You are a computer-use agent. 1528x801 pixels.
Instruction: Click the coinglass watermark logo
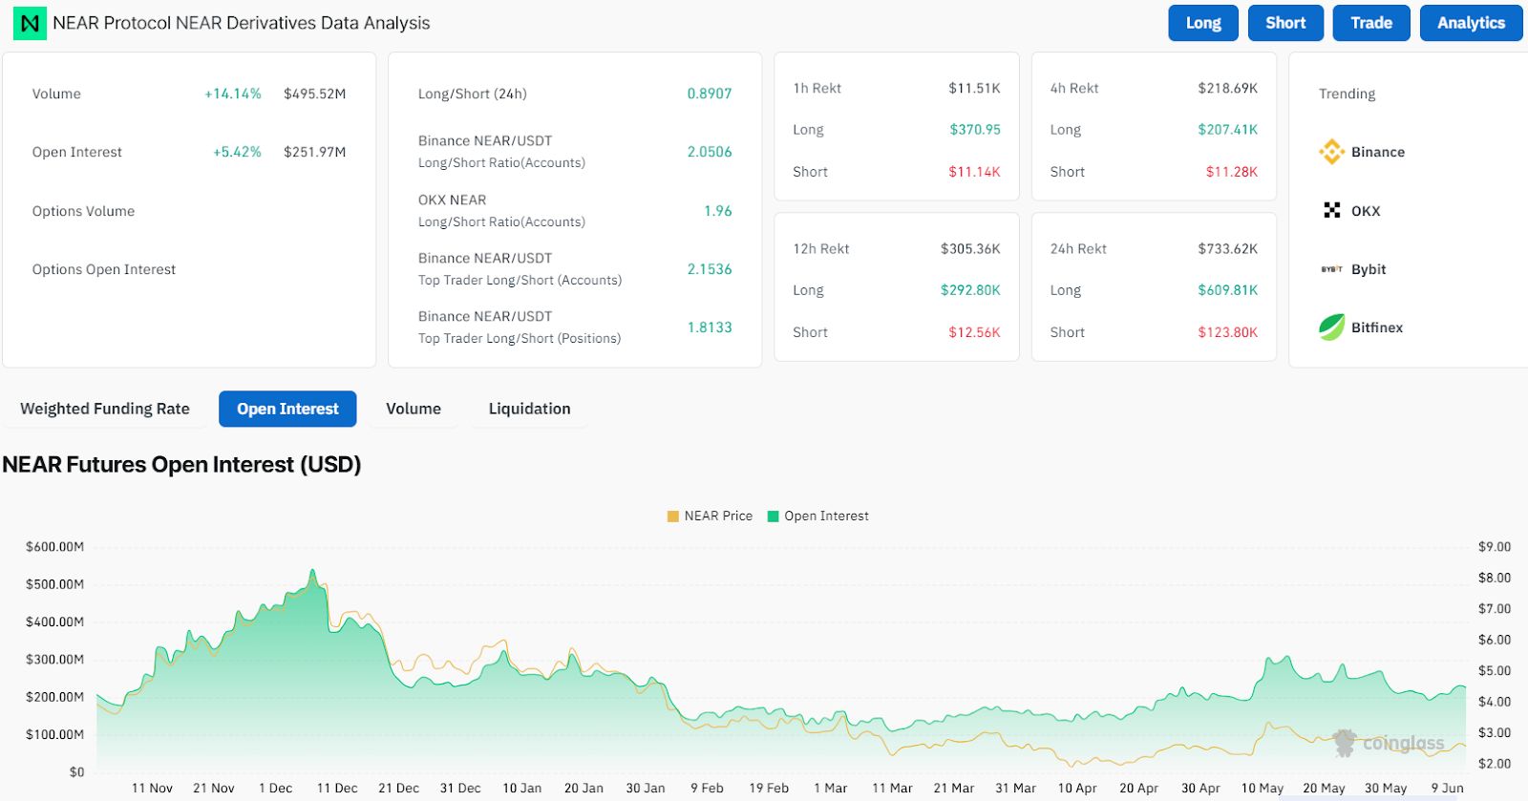[1390, 743]
